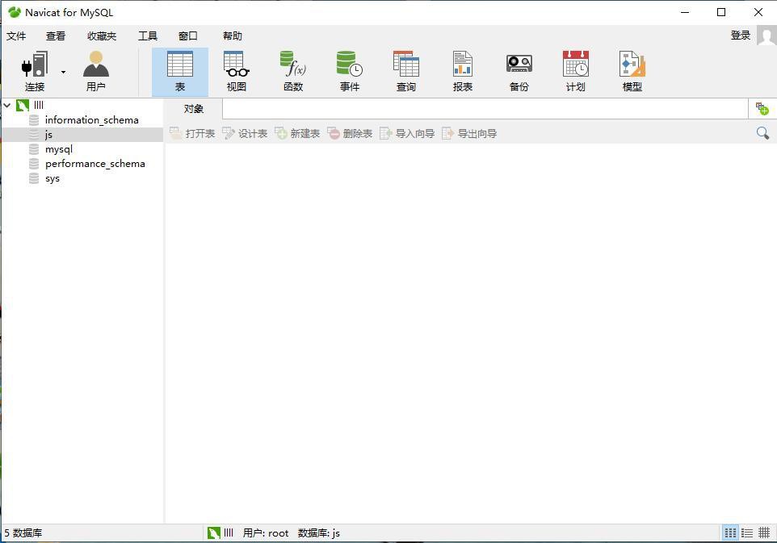Click the Login (登录) link
The width and height of the screenshot is (777, 543).
coord(741,36)
